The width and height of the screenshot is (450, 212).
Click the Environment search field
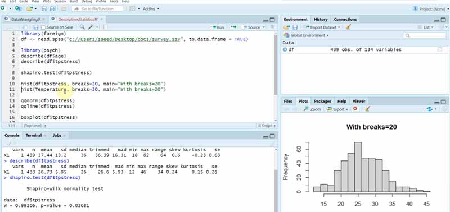[425, 35]
